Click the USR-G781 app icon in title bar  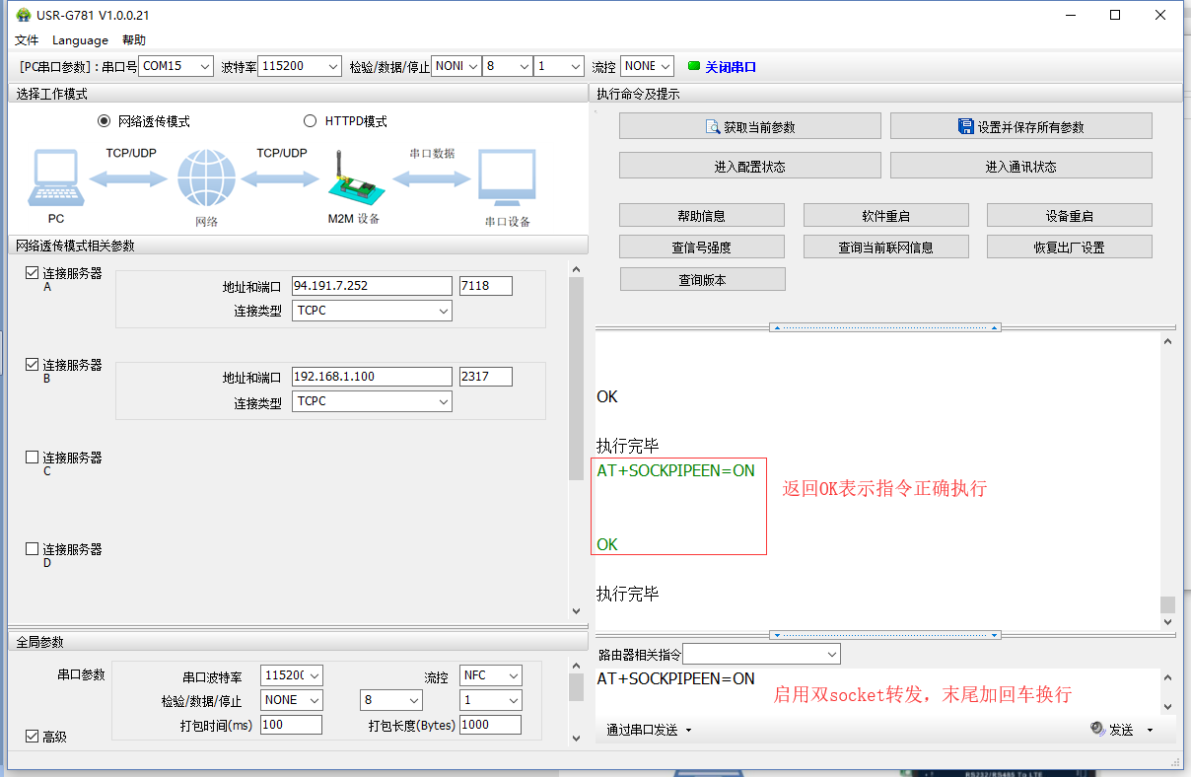[23, 15]
